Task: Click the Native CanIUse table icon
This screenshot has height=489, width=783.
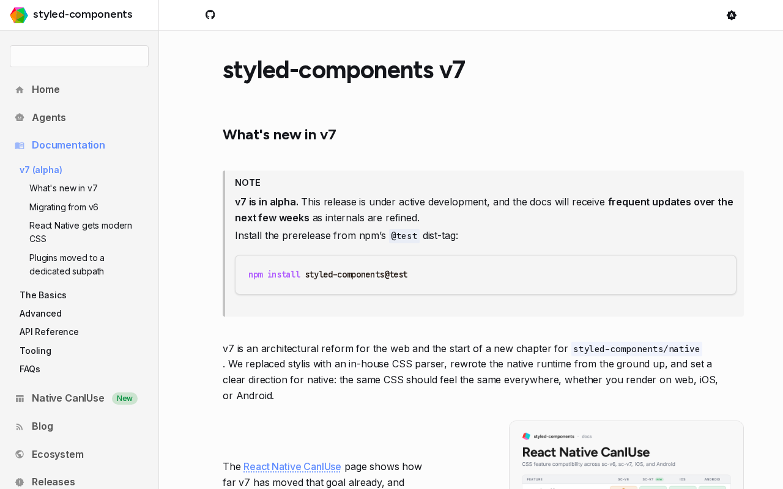Action: pyautogui.click(x=20, y=399)
